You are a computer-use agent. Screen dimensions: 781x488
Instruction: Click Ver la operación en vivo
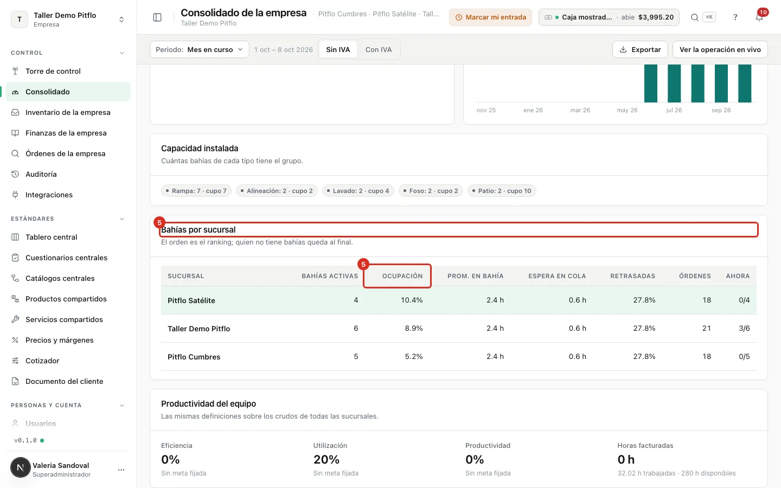[x=720, y=49]
